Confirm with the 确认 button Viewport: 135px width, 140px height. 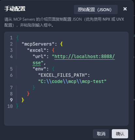pos(120,134)
